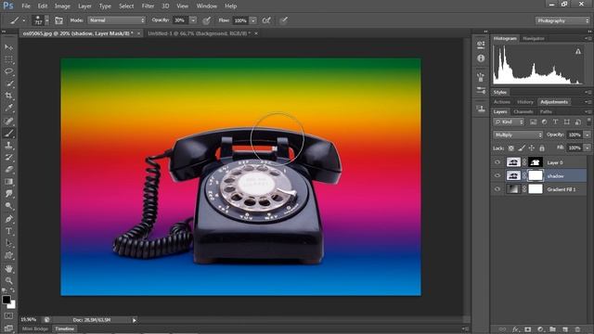Select the Move tool
Screen dimensions: 594x334
8,47
